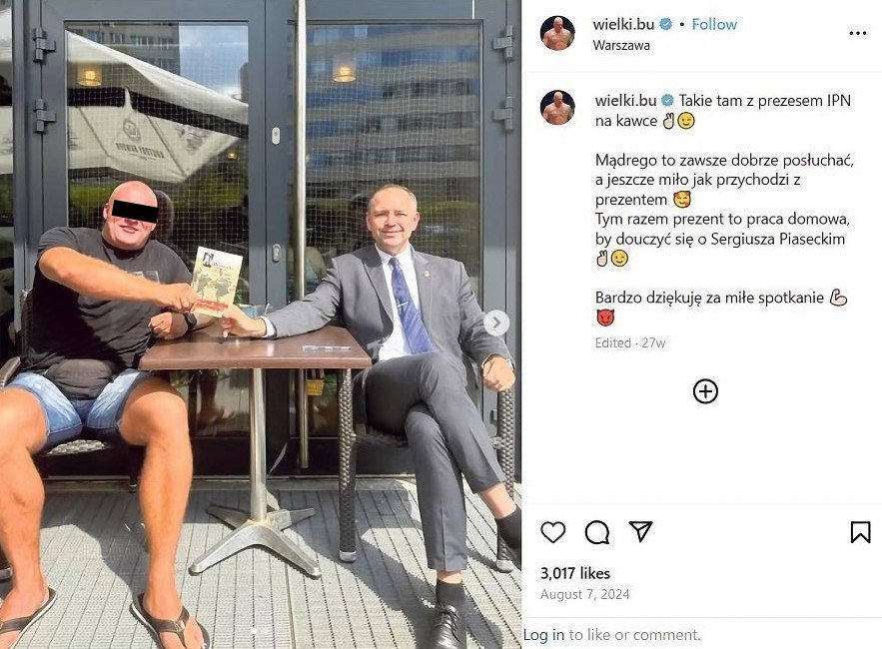This screenshot has width=882, height=649.
Task: Click the Log in link
Action: [x=543, y=635]
